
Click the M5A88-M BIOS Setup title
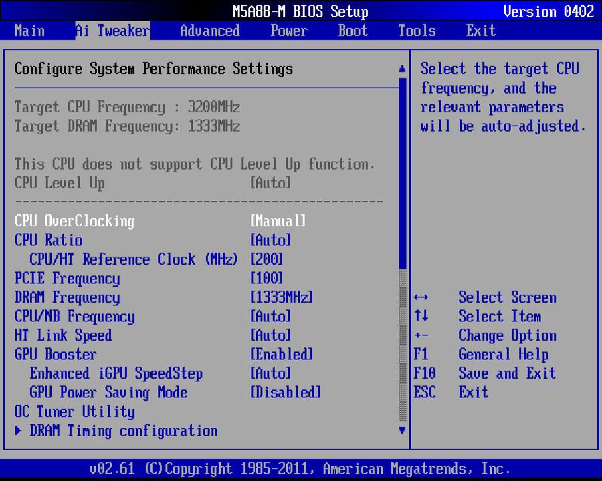(x=300, y=11)
